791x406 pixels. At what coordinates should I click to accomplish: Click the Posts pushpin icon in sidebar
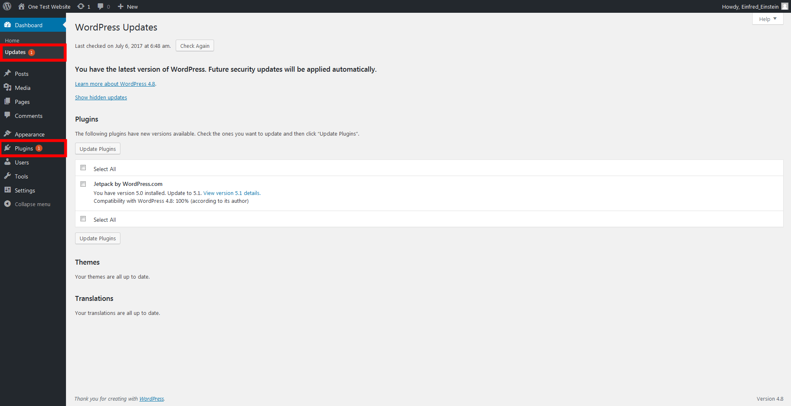(x=7, y=73)
